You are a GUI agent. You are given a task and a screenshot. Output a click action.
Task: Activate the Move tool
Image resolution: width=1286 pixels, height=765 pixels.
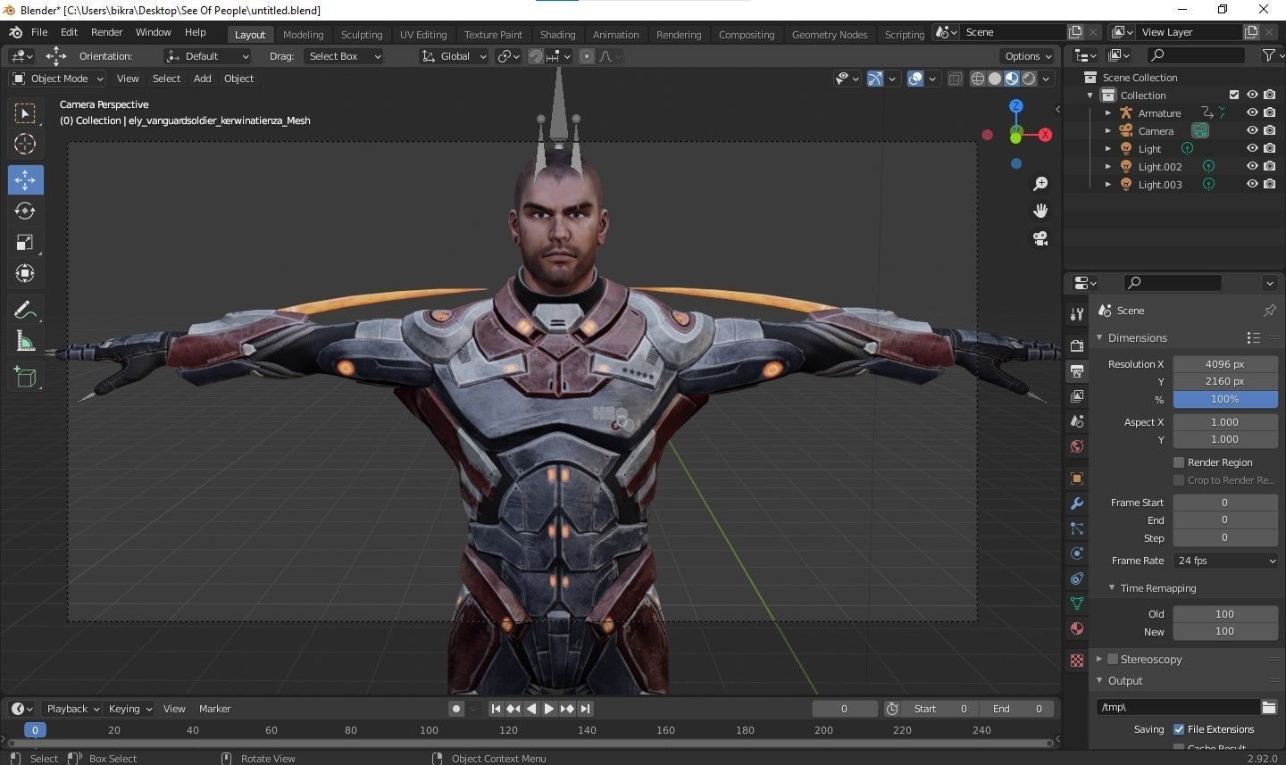pos(25,179)
